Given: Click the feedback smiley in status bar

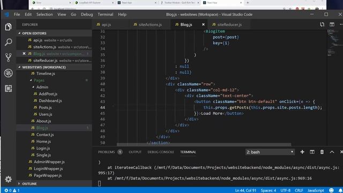Looking at the screenshot, I should pos(331,190).
